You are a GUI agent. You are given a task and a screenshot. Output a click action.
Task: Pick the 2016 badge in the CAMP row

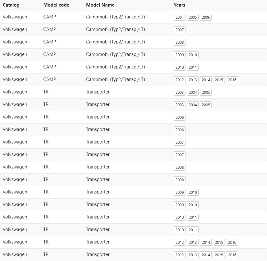(x=232, y=80)
